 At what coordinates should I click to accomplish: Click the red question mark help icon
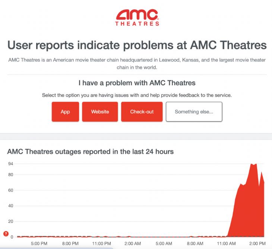[6, 234]
